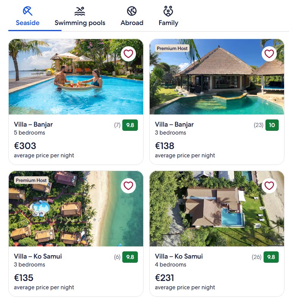The image size is (289, 298).
Task: Click the Premium Host badge on thatched villa photo
Action: tap(172, 49)
